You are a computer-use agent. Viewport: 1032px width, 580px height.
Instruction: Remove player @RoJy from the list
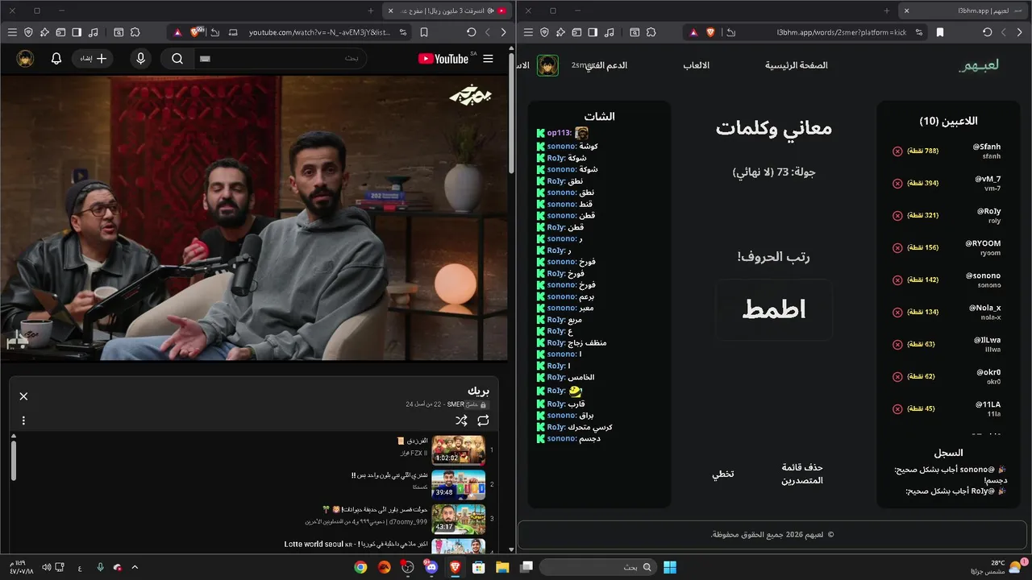897,216
